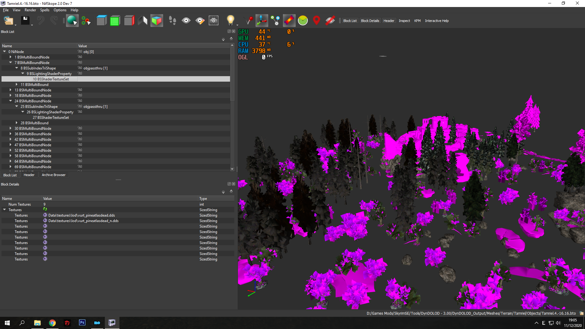The width and height of the screenshot is (585, 329).
Task: Click the Num Textures value 9
Action: click(x=44, y=204)
